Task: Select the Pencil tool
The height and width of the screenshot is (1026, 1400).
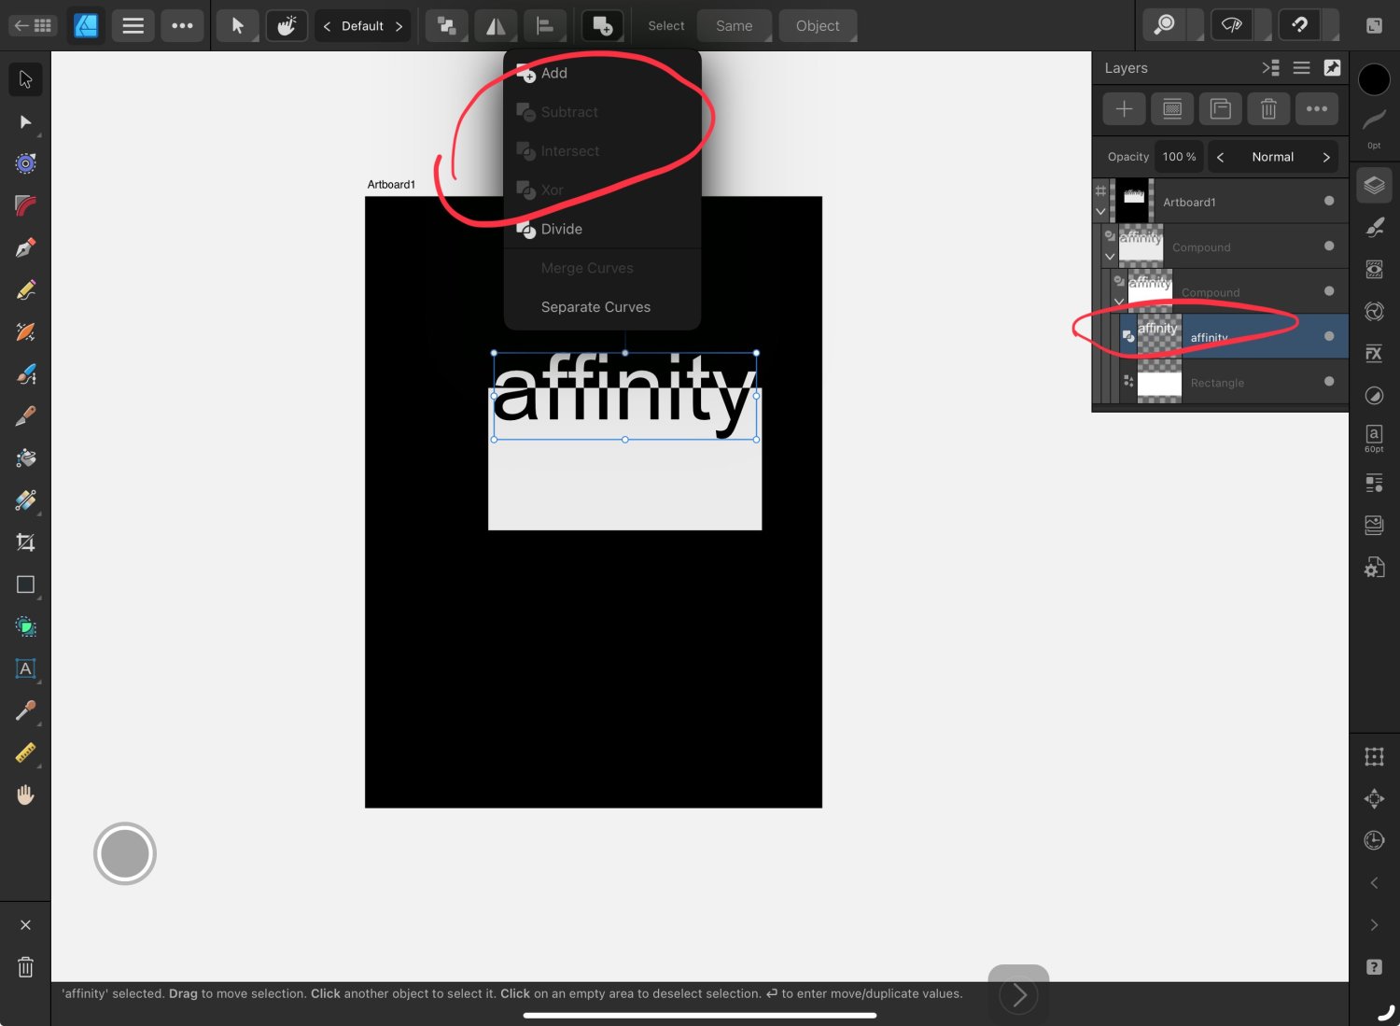Action: point(25,290)
